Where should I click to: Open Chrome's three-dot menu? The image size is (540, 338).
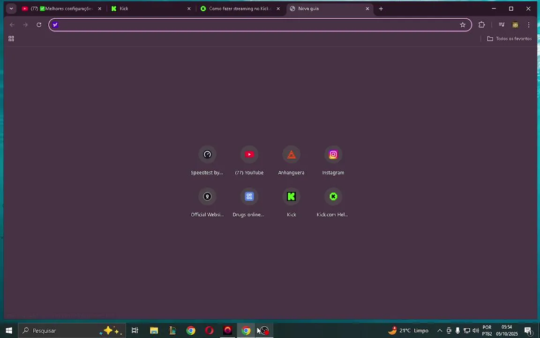pos(529,25)
